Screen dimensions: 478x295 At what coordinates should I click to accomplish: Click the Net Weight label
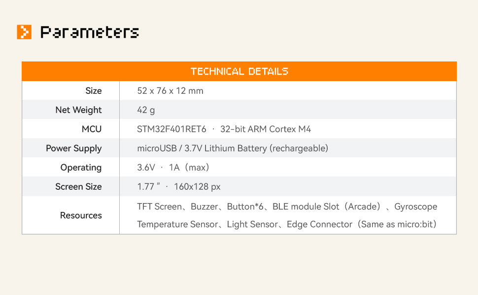coord(78,110)
